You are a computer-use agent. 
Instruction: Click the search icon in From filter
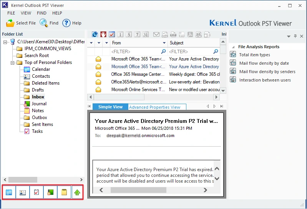click(x=163, y=52)
